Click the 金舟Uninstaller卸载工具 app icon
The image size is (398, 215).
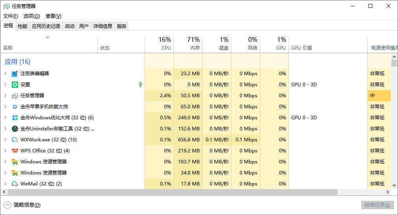point(15,129)
